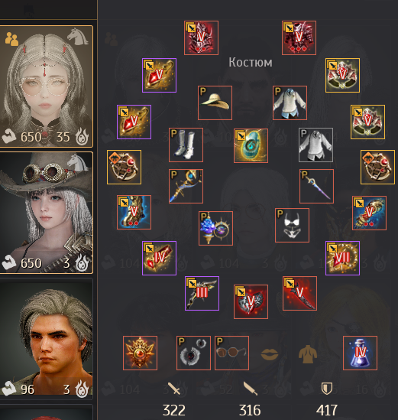
Task: Choose the male gray-haired character portrait
Action: click(x=47, y=338)
